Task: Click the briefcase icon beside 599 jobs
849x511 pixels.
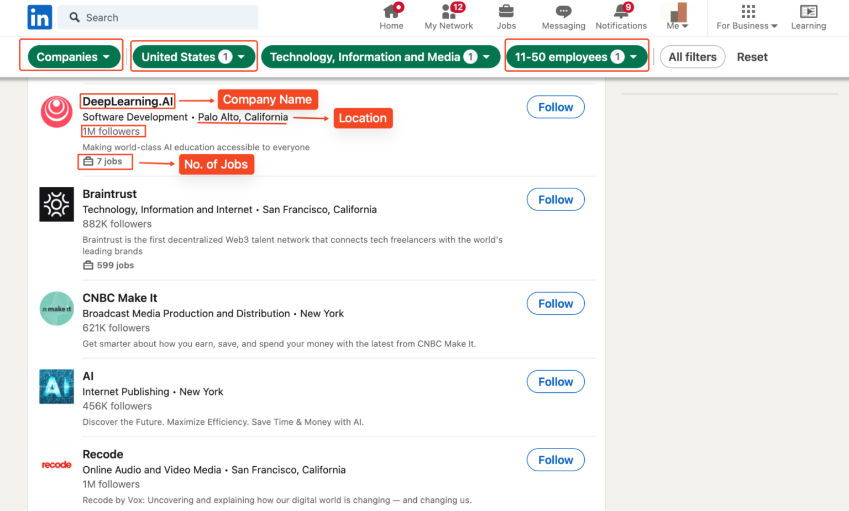Action: [88, 265]
